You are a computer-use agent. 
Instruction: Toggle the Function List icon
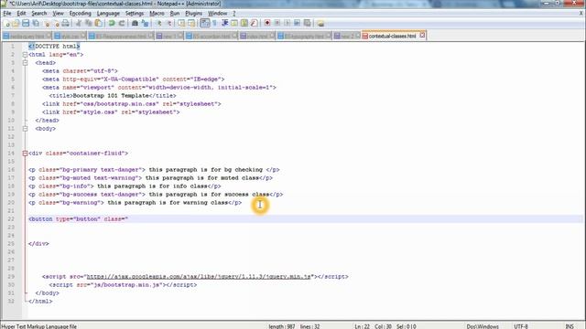click(x=255, y=23)
